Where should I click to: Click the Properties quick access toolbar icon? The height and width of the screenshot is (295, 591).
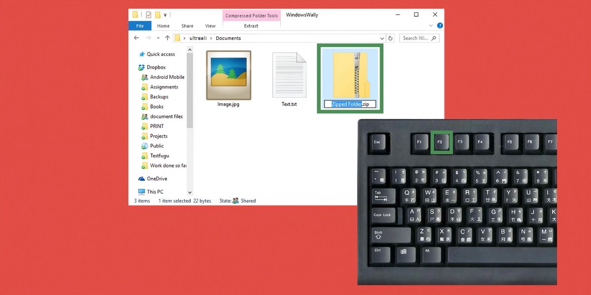click(149, 15)
